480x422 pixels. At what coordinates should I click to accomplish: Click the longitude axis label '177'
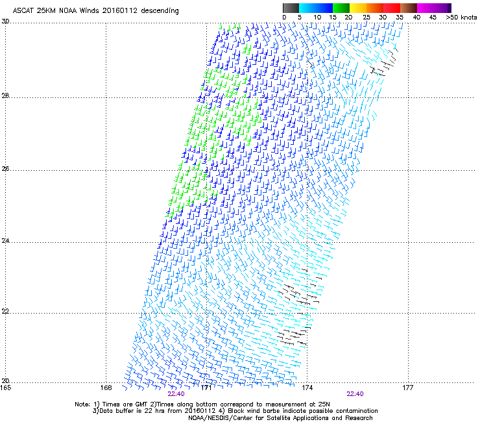407,388
